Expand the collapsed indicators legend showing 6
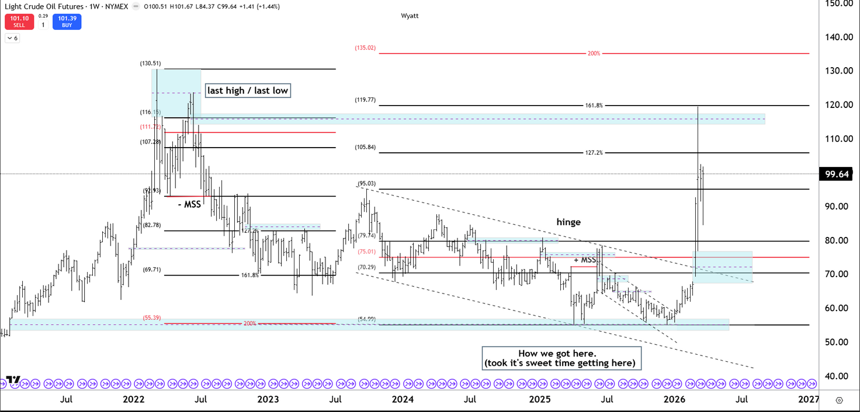Image resolution: width=860 pixels, height=412 pixels. tap(12, 38)
